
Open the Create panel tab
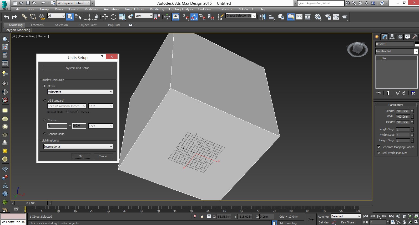point(377,37)
